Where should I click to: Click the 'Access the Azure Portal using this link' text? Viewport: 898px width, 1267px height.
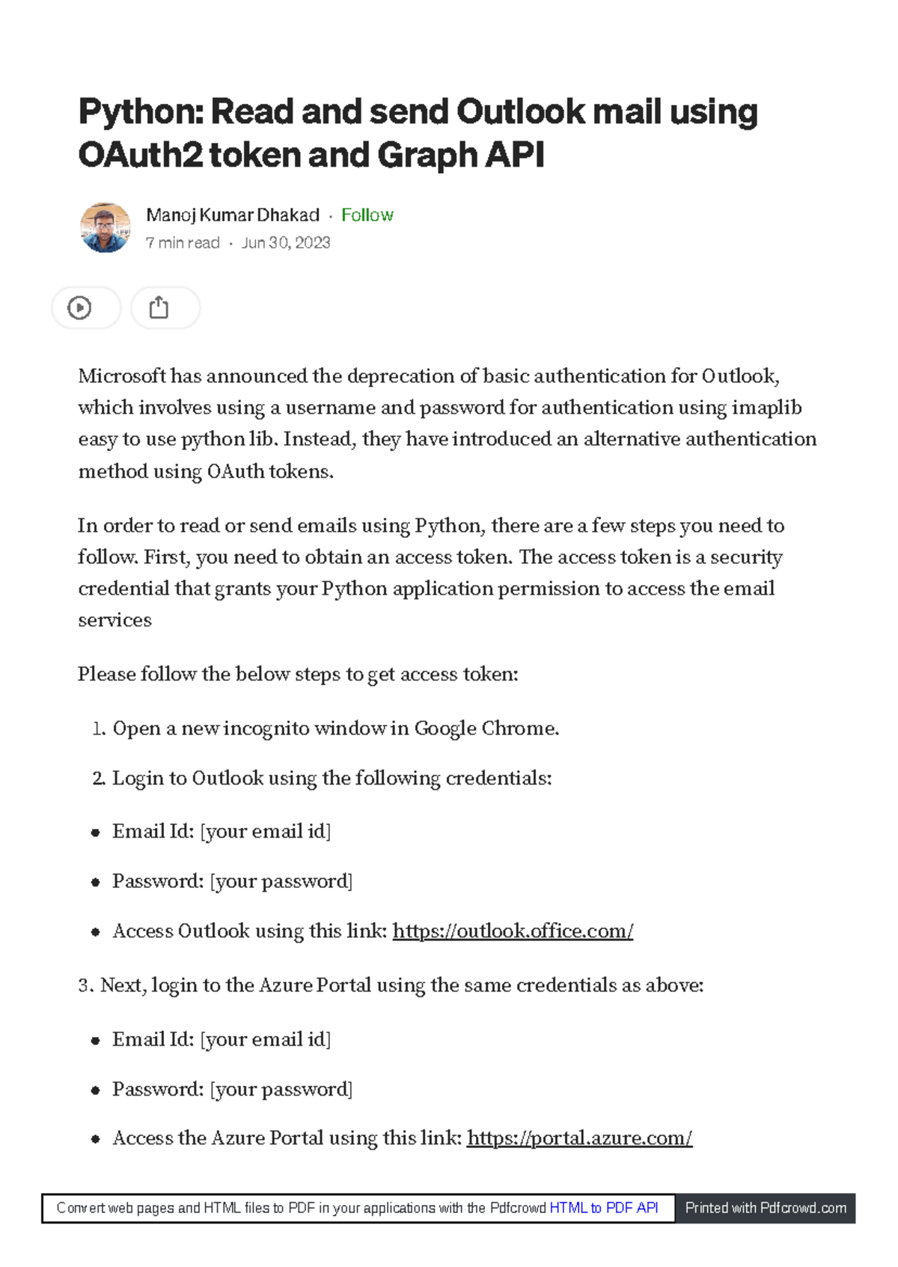pos(287,1138)
